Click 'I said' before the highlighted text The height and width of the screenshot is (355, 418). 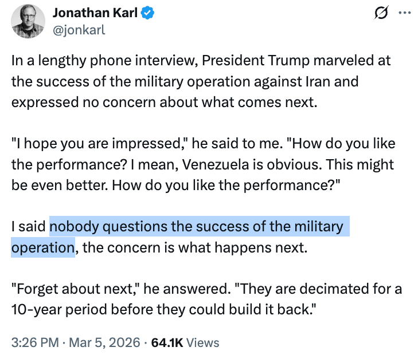click(29, 227)
